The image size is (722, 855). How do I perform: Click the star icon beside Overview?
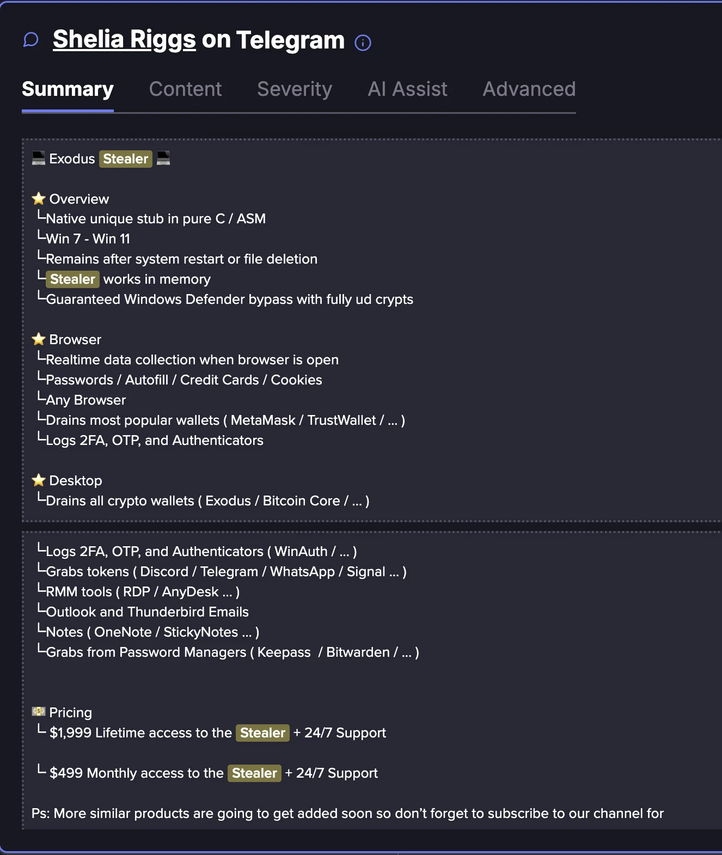39,199
